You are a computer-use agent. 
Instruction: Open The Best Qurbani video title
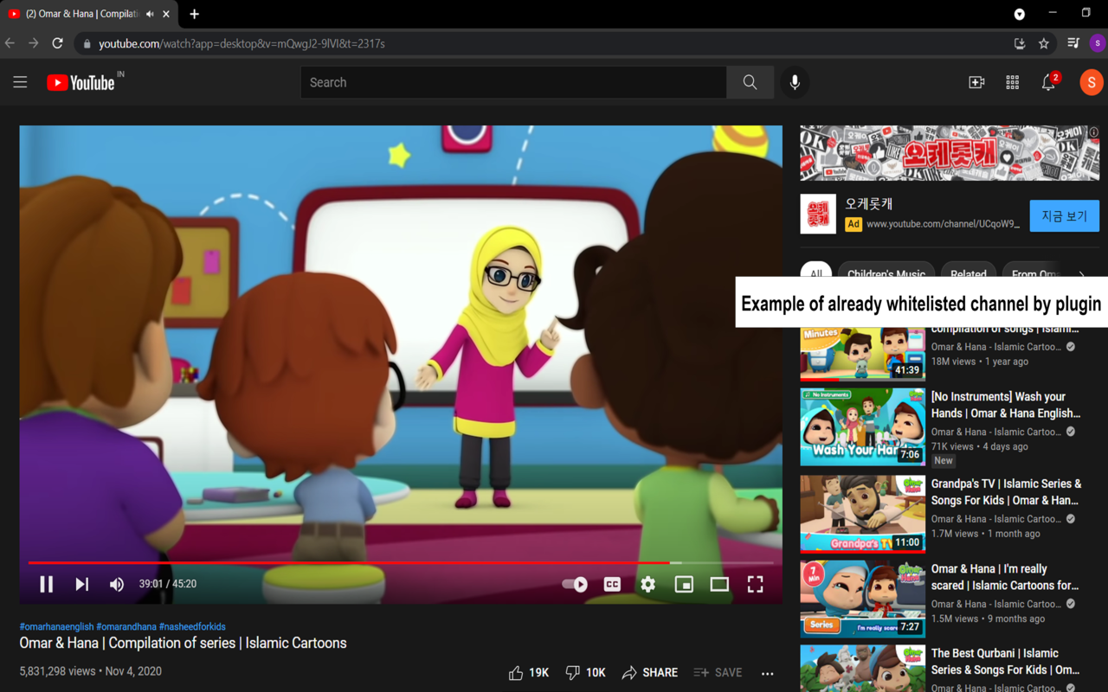click(1005, 662)
